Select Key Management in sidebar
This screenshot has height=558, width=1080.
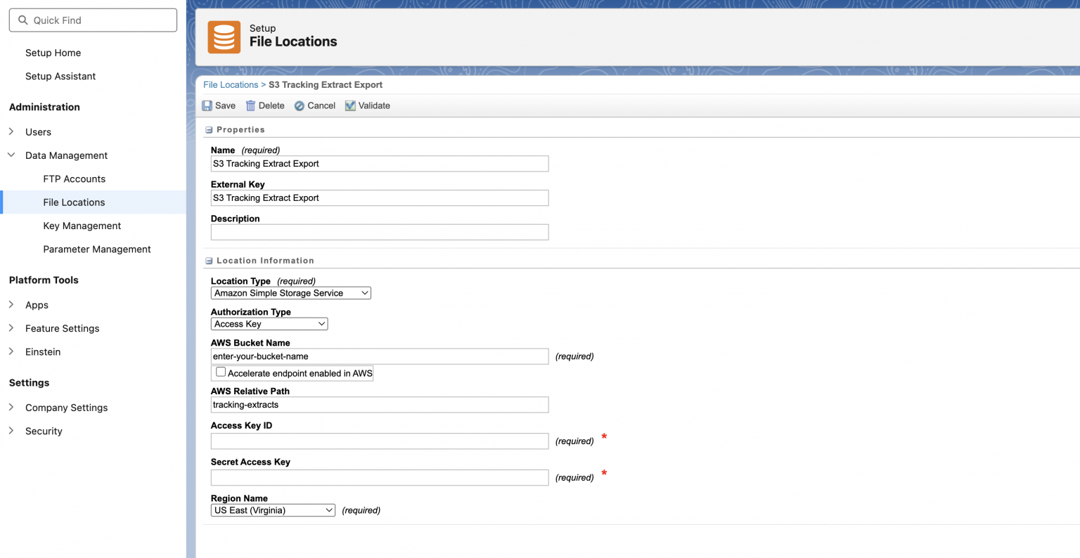tap(82, 226)
